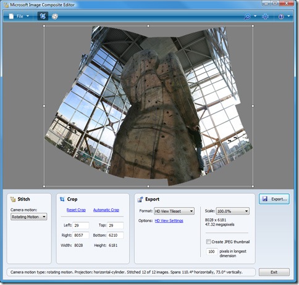Click the Reset Crop link
Image resolution: width=299 pixels, height=285 pixels.
[x=76, y=210]
